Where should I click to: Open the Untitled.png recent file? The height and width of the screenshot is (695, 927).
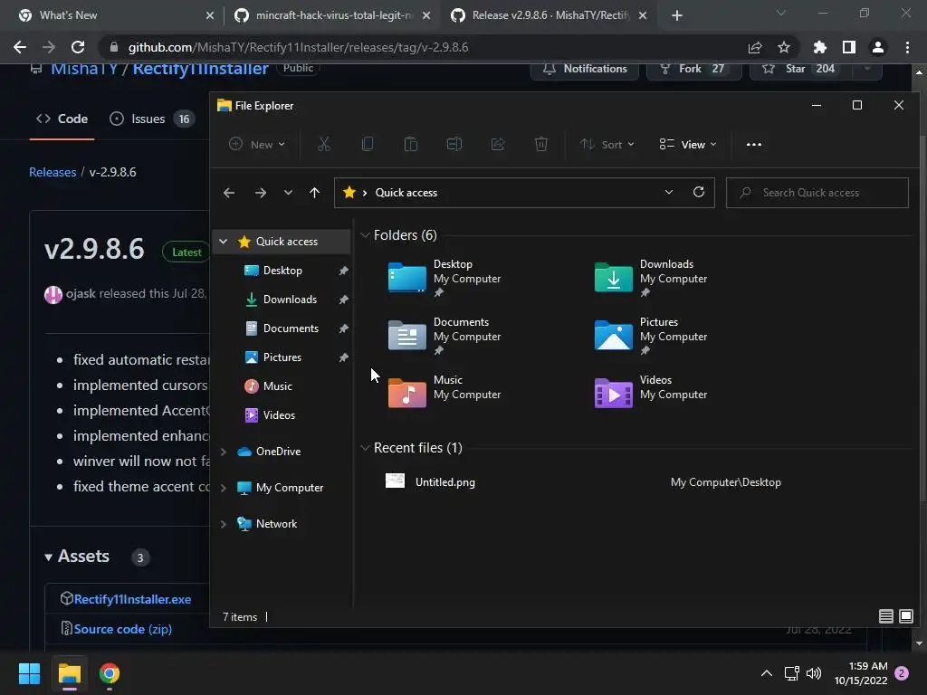(x=444, y=481)
